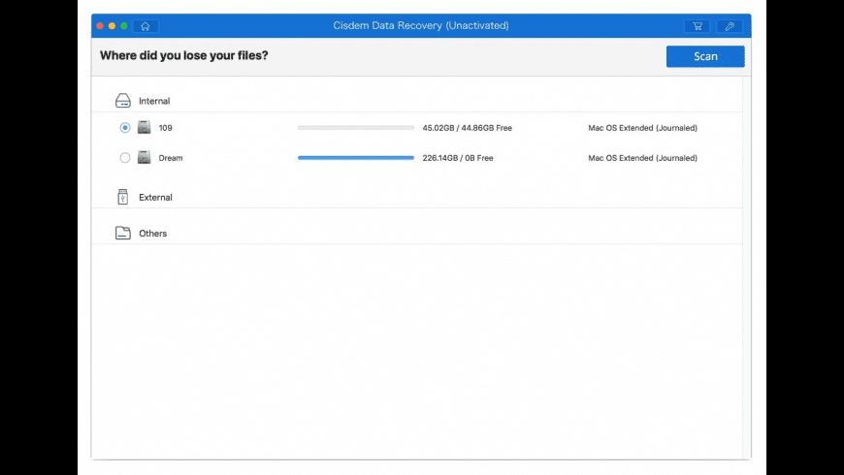
Task: Expand the Others section label
Action: 153,234
